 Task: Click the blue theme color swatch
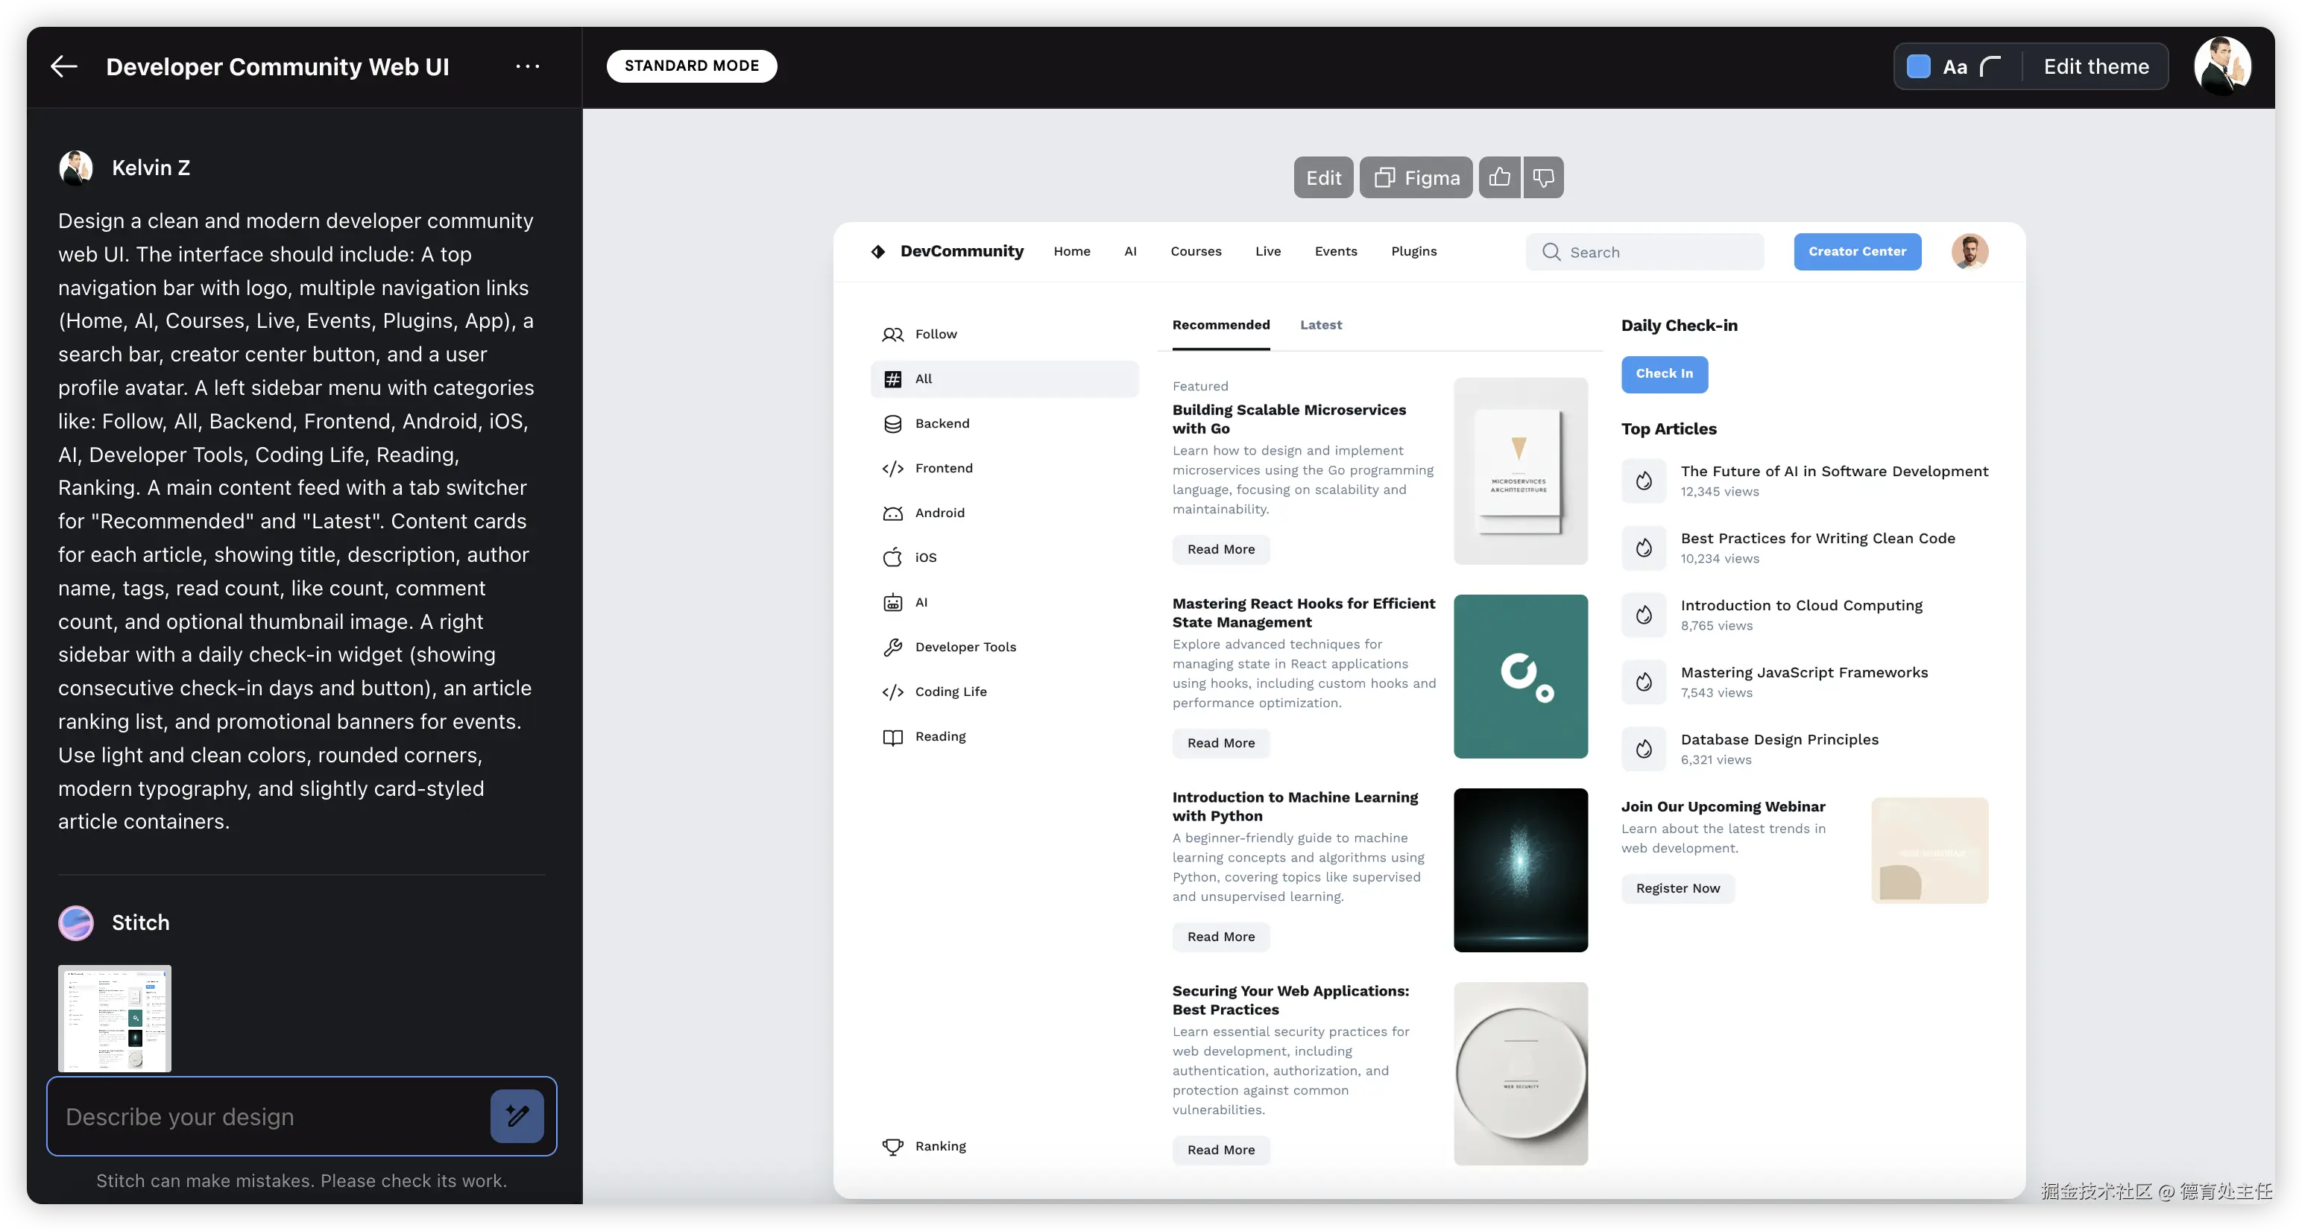point(1918,66)
